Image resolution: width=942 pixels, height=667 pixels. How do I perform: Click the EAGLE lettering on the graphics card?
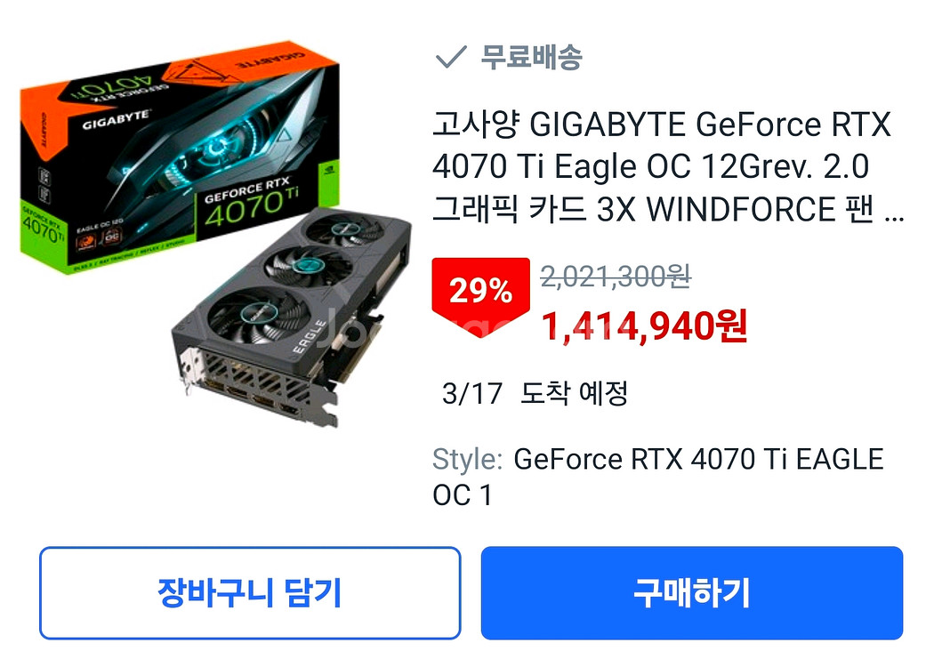click(x=310, y=336)
